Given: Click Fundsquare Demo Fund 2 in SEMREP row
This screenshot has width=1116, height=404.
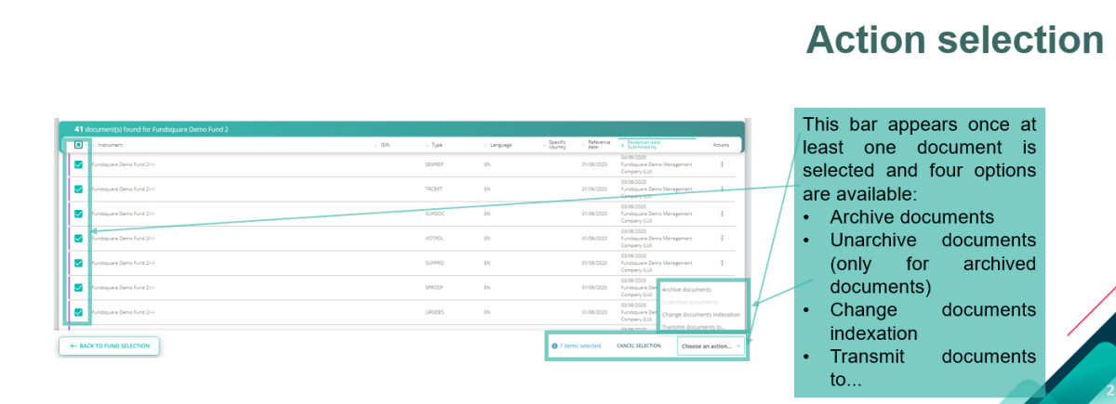Looking at the screenshot, I should 123,164.
